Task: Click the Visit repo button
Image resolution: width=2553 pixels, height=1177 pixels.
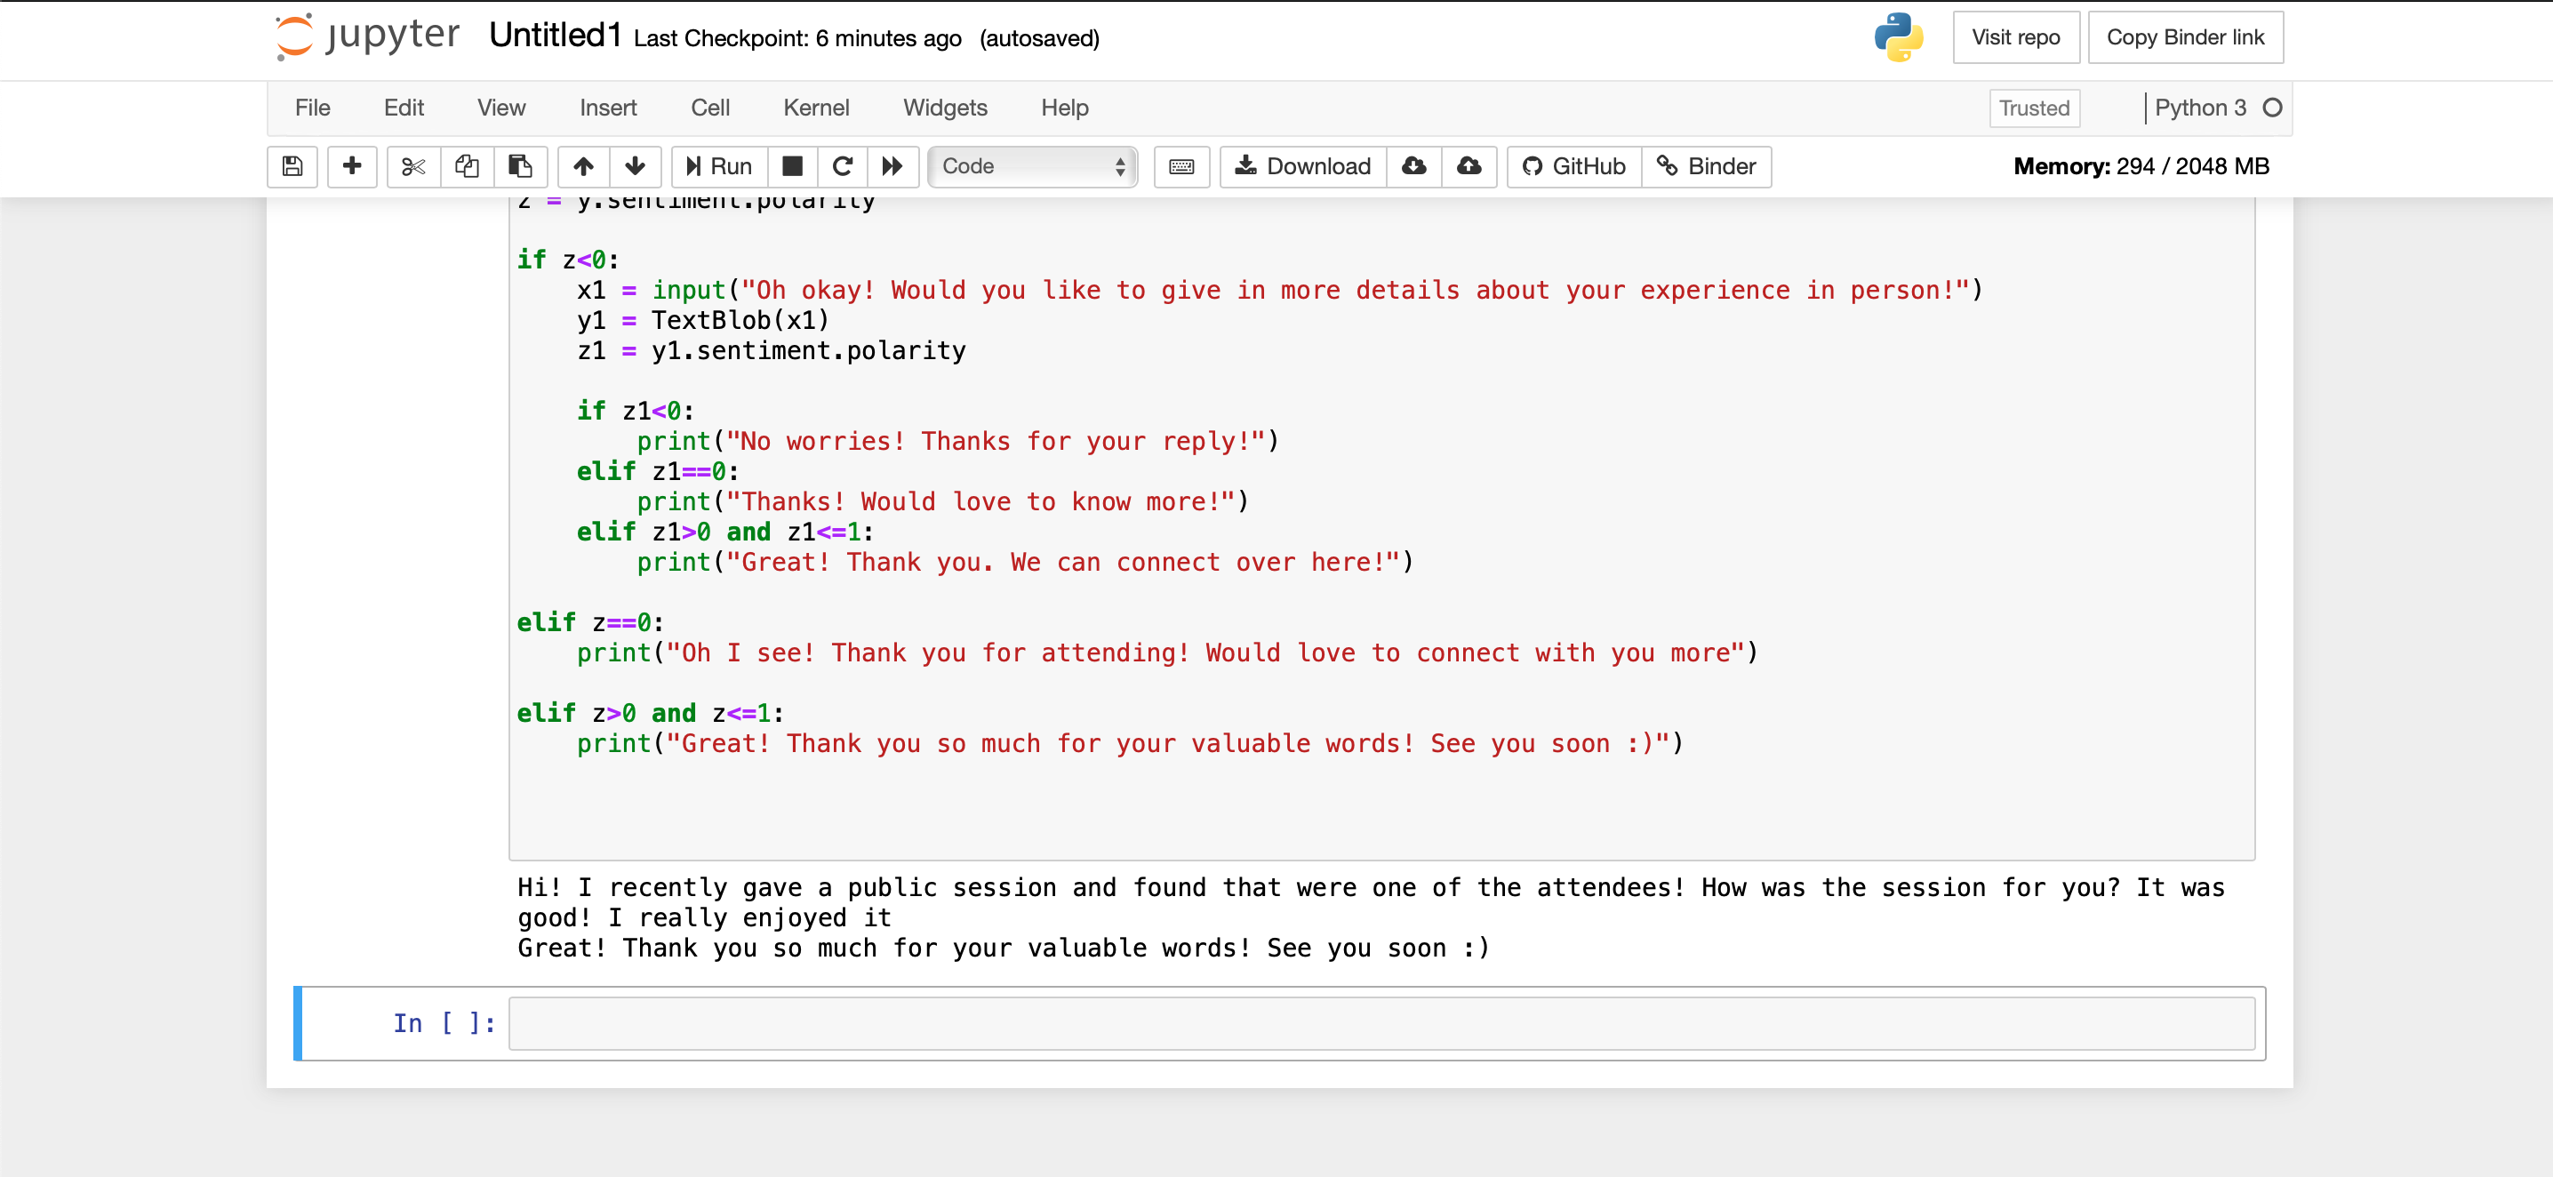Action: pyautogui.click(x=2015, y=37)
